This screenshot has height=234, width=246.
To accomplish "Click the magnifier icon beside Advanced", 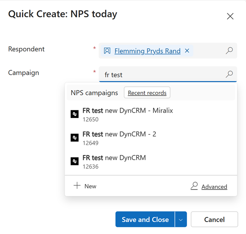I will [x=195, y=186].
